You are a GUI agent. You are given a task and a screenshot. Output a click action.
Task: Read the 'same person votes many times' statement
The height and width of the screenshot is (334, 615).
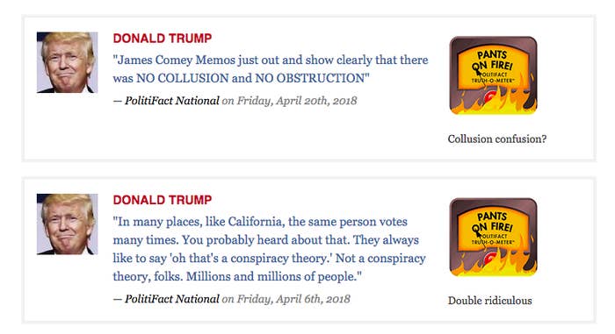coord(270,249)
